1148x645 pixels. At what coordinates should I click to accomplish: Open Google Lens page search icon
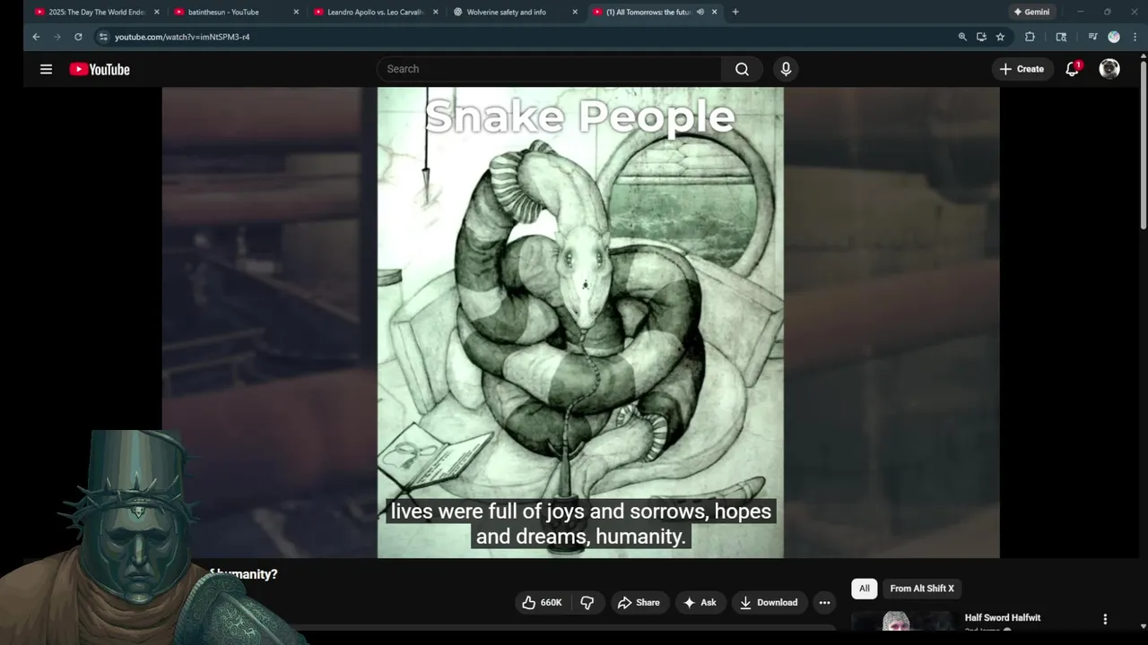(x=1061, y=37)
